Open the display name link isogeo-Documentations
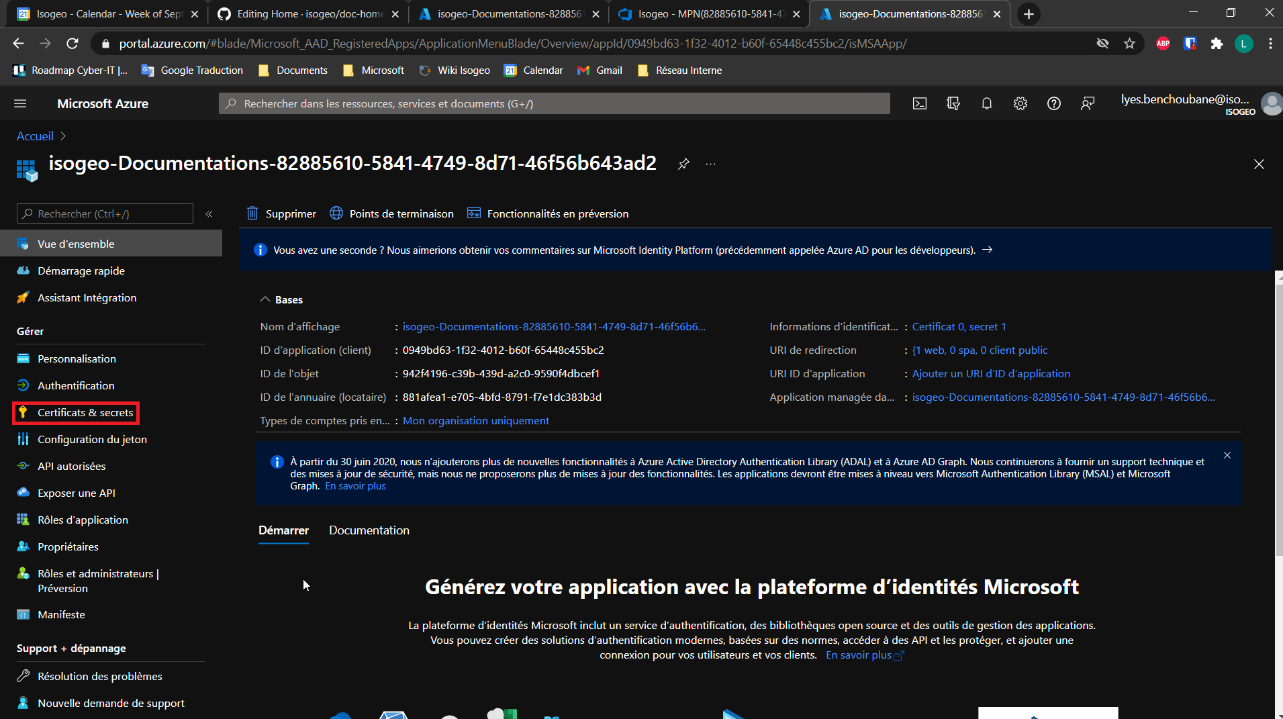 tap(554, 326)
